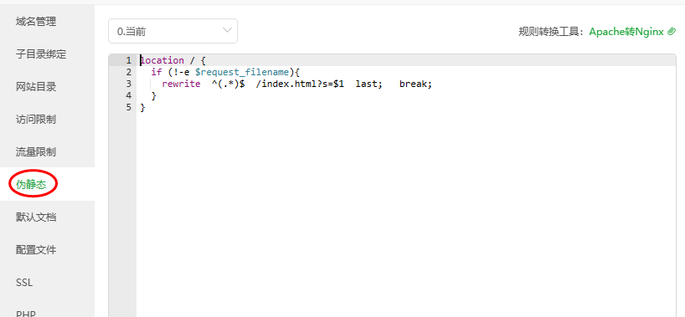Click the paperclip icon beside Apache转Nginx
685x317 pixels.
(x=672, y=32)
